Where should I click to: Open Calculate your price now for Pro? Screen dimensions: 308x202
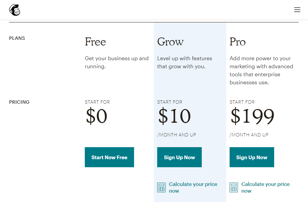click(265, 188)
